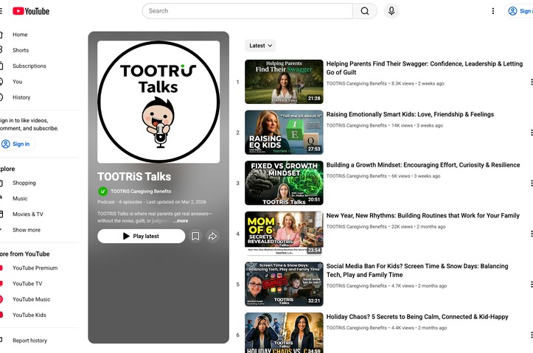Save playlist with bookmark icon
This screenshot has height=353, width=533.
(195, 236)
